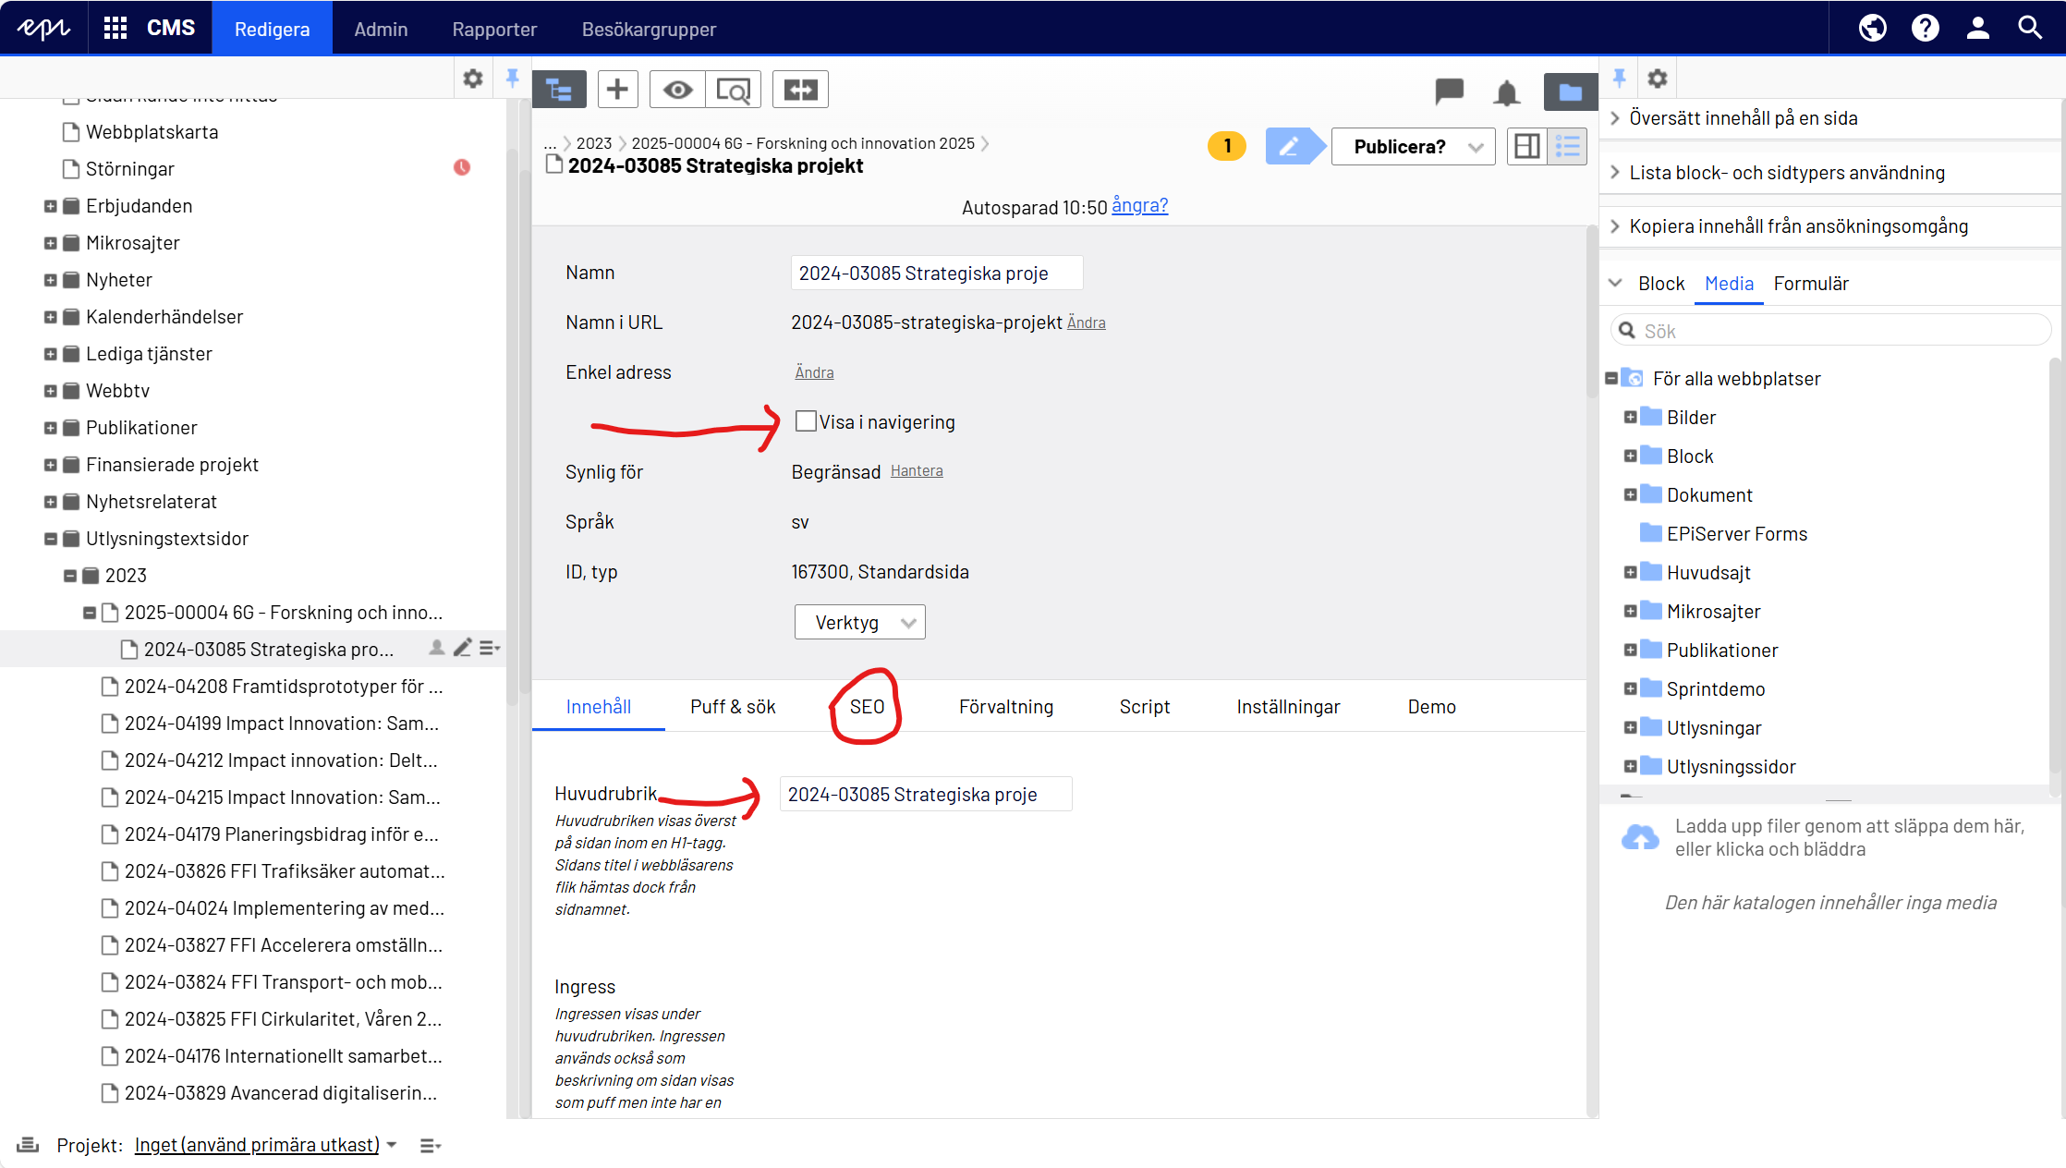The height and width of the screenshot is (1168, 2066).
Task: Click the ångra? undo link
Action: pos(1139,205)
